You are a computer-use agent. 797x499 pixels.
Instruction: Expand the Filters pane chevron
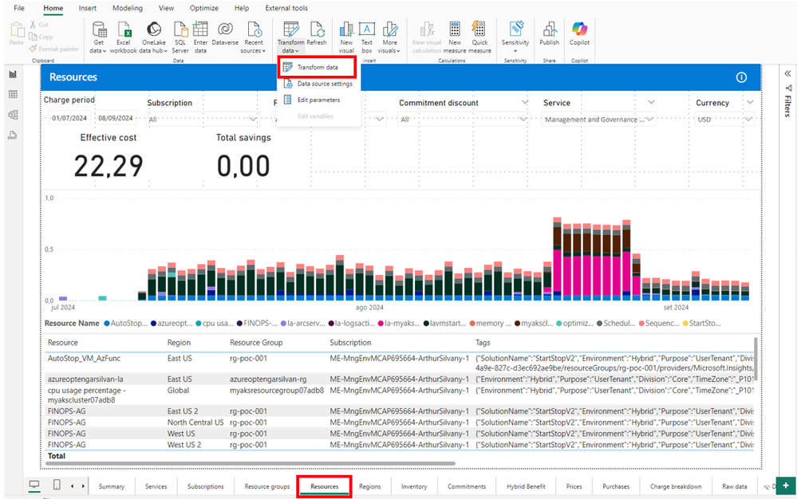pos(787,73)
